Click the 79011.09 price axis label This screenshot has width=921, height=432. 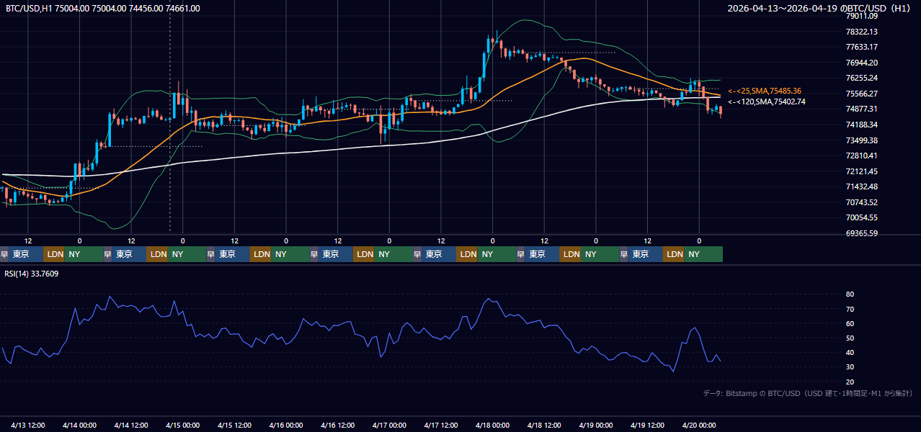pyautogui.click(x=862, y=16)
